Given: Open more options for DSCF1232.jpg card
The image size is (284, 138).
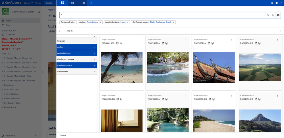Looking at the screenshot, I should [231, 40].
